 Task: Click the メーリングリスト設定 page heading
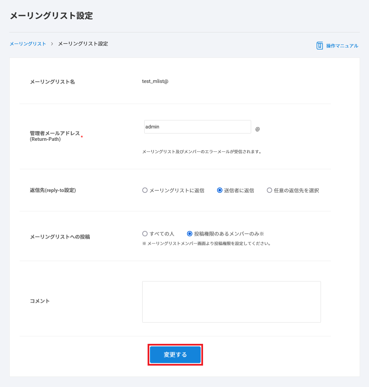(x=51, y=16)
